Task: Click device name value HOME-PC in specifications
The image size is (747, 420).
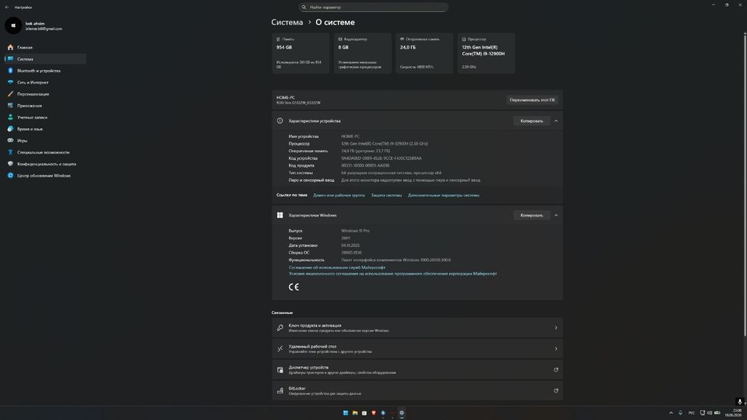Action: [x=350, y=136]
